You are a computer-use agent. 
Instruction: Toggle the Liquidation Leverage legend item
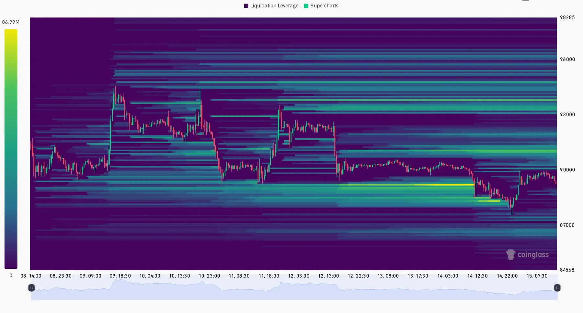[x=274, y=5]
